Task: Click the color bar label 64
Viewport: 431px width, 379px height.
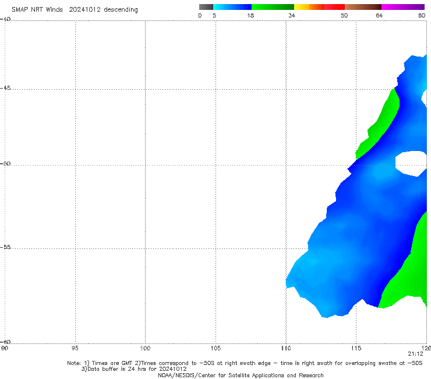Action: pyautogui.click(x=379, y=15)
